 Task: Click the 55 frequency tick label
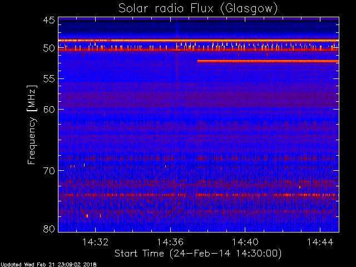pos(49,79)
